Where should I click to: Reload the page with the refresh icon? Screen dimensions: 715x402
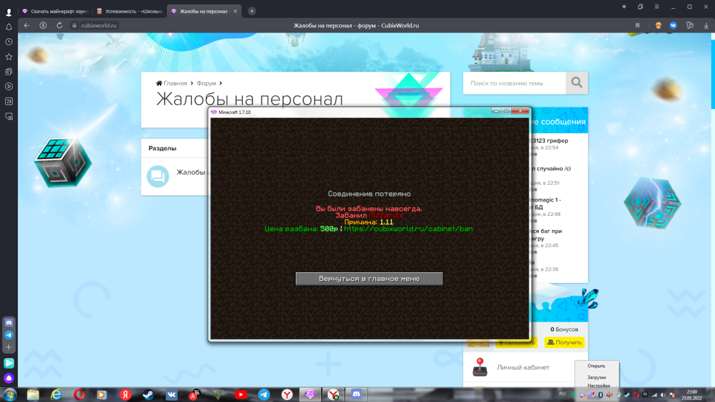(x=59, y=25)
